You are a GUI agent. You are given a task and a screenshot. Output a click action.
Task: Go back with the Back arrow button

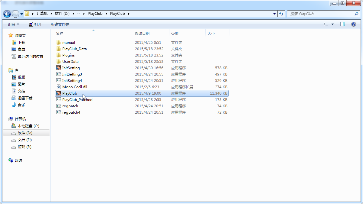(x=7, y=14)
